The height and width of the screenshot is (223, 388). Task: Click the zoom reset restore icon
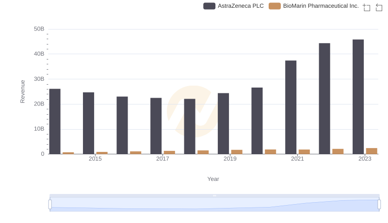point(379,7)
